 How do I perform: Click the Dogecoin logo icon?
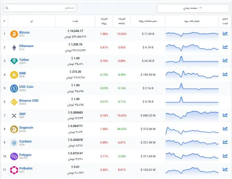click(x=14, y=129)
